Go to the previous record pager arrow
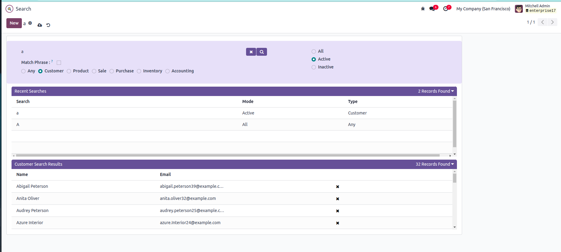561x252 pixels. 542,22
